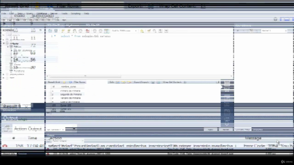Toggle word wrap icon in editor toolbar
294x165 pixels.
point(166,31)
